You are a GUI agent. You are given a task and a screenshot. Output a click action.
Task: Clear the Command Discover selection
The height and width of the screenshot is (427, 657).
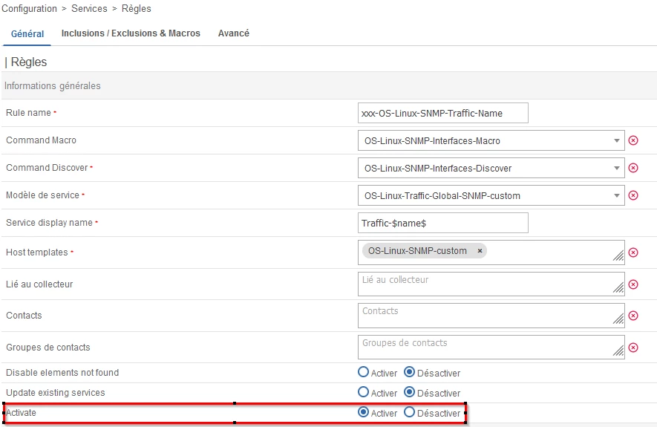(x=633, y=168)
